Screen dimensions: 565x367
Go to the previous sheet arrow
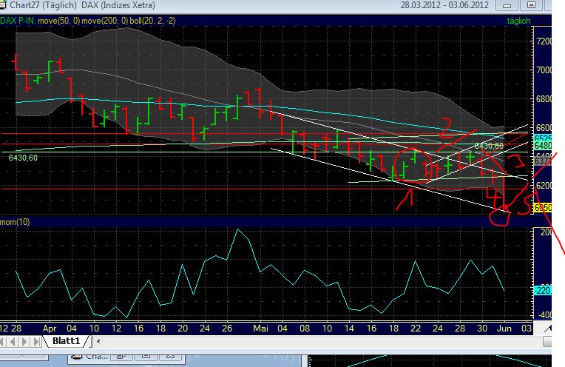pos(13,341)
